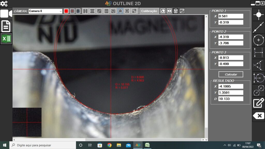Toggle the padlock lock button in toolbar
The height and width of the screenshot is (149, 265).
(x=176, y=11)
